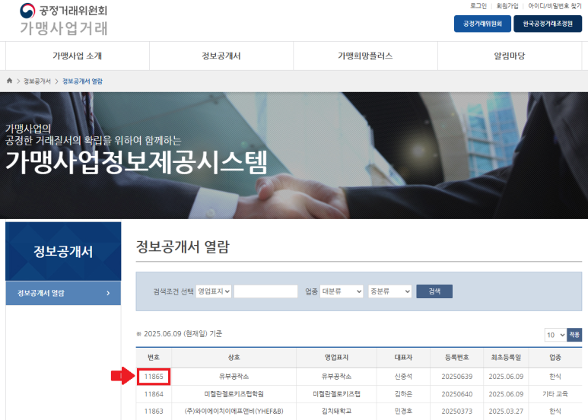
Task: Click the 대표자 column header
Action: (x=403, y=358)
